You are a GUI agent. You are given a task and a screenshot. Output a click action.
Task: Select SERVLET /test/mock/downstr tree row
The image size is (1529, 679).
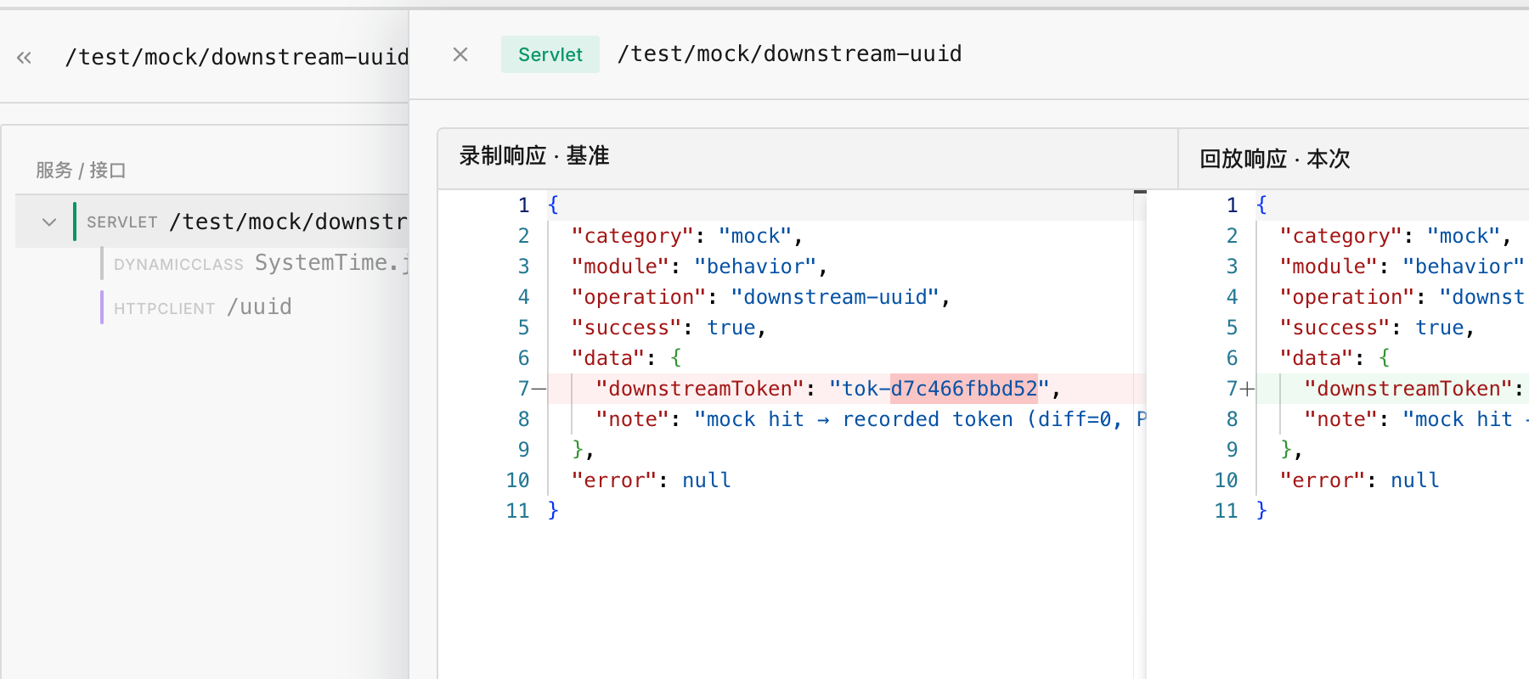point(212,222)
